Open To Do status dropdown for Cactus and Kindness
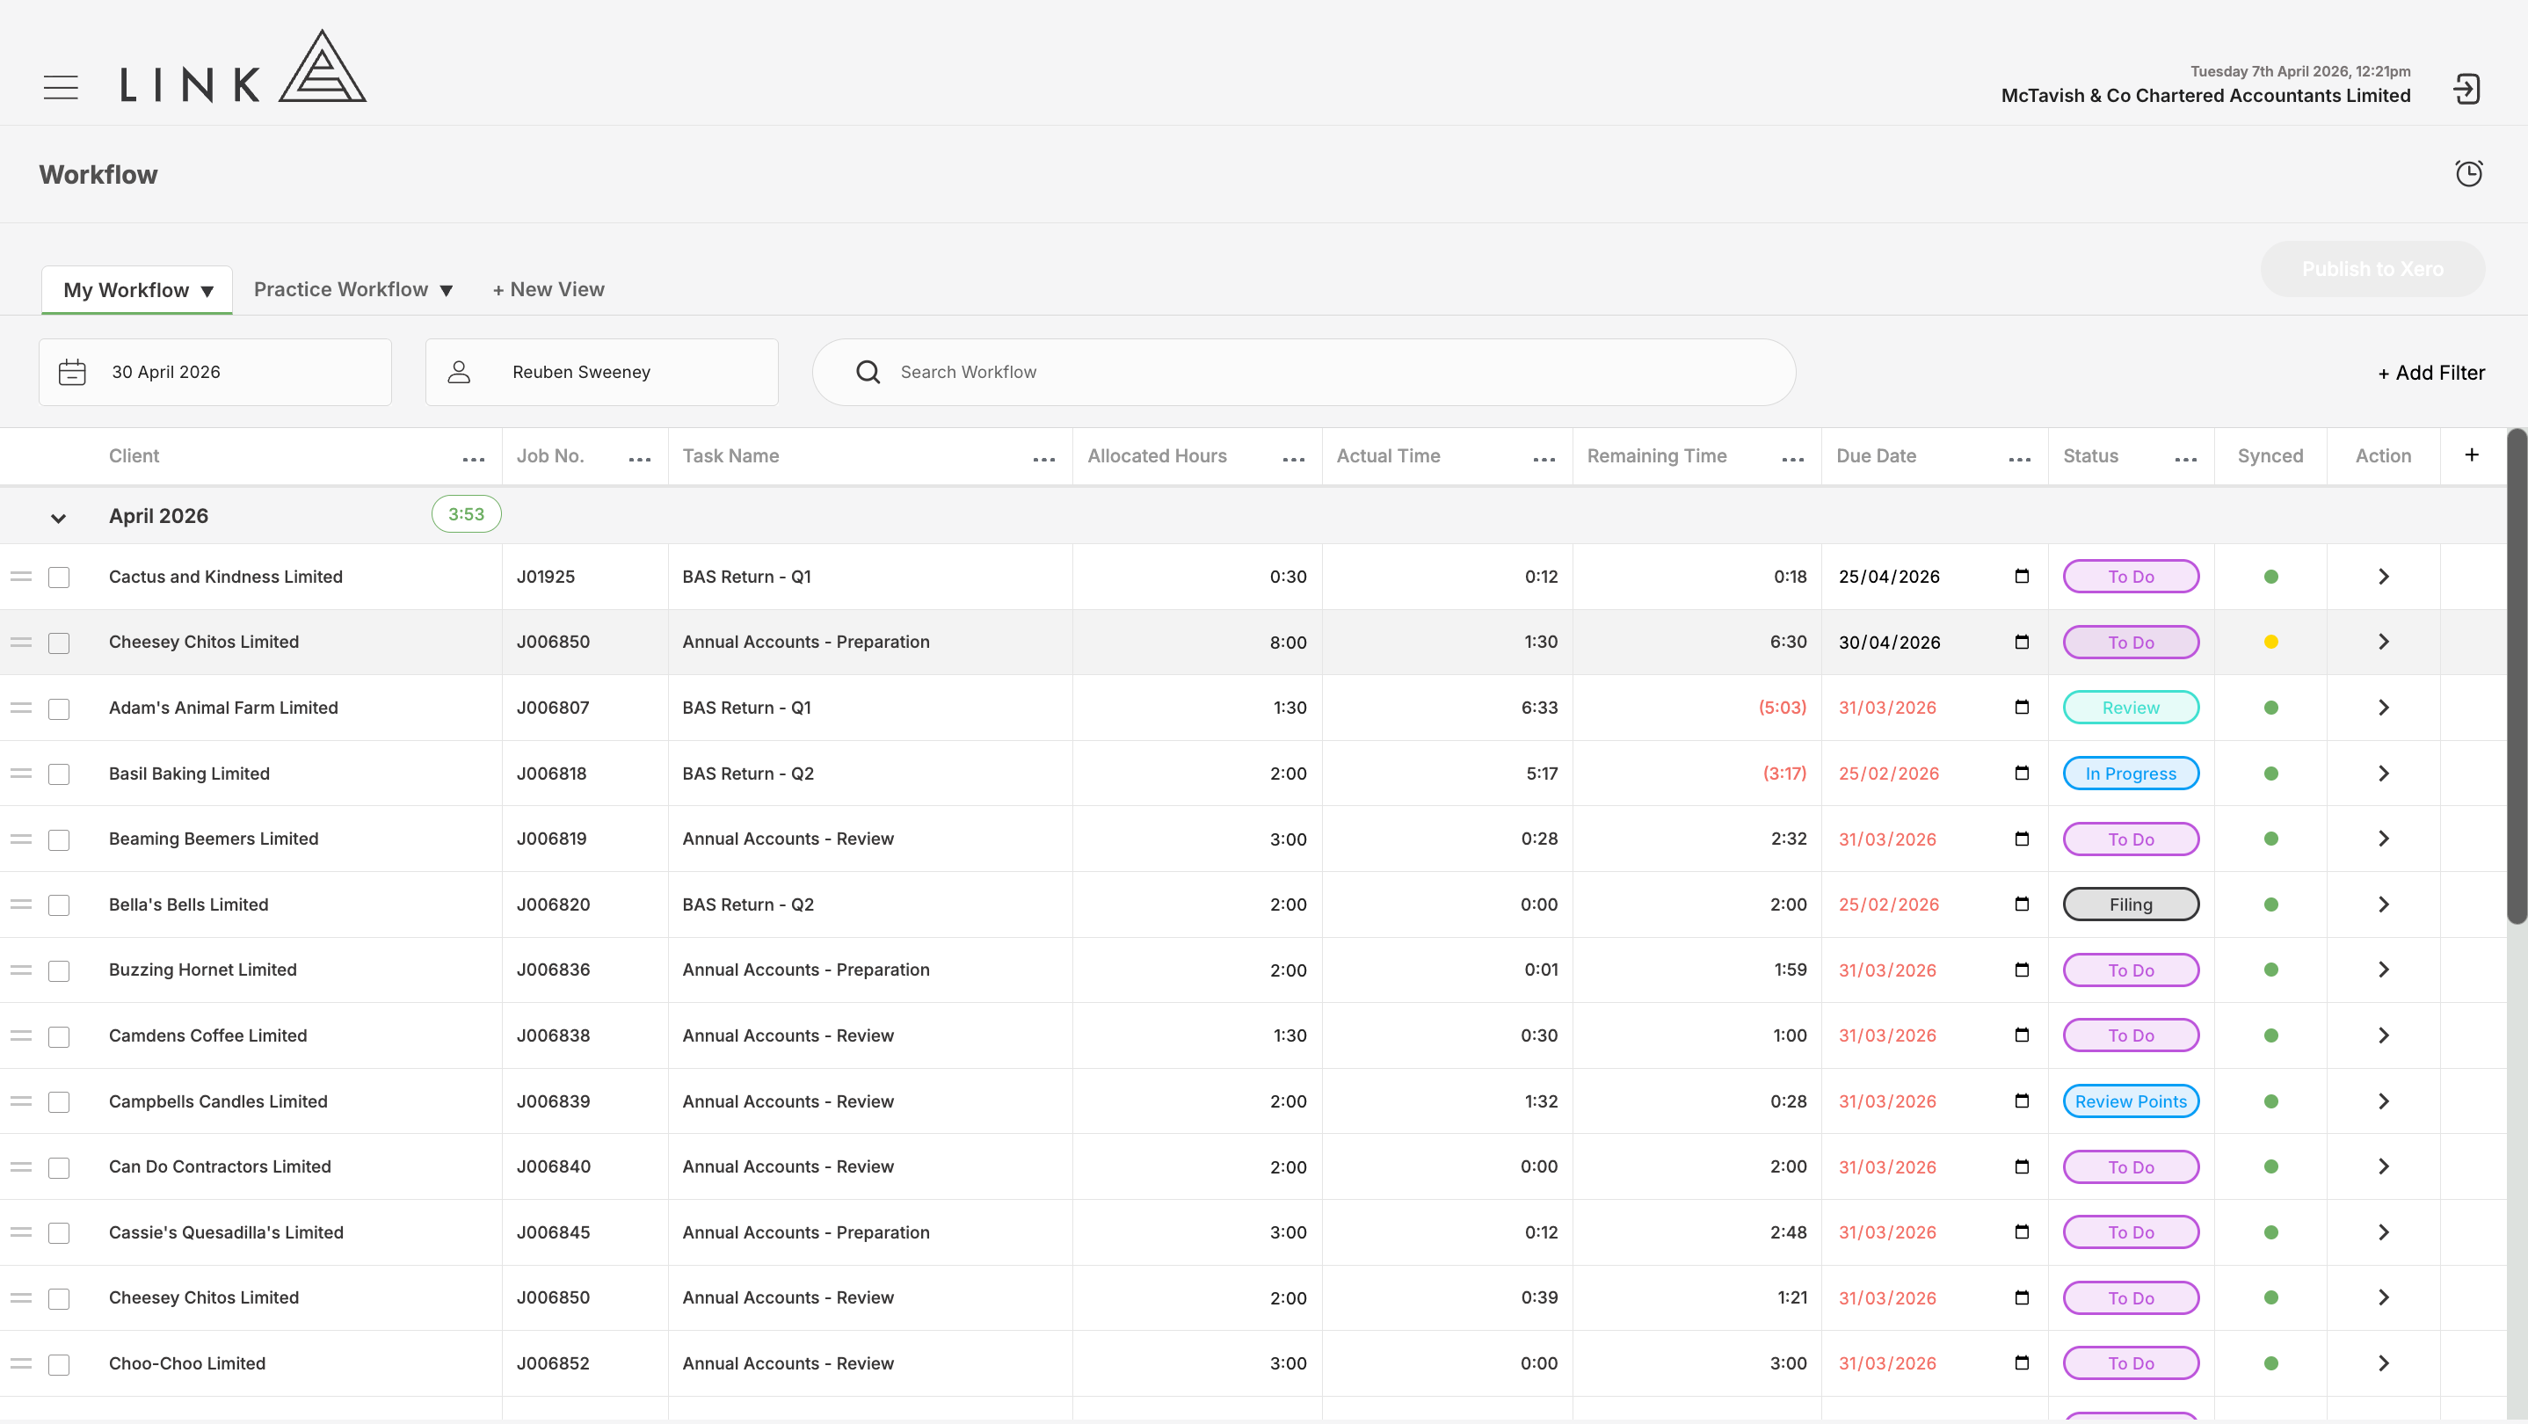The height and width of the screenshot is (1424, 2528). (x=2131, y=576)
